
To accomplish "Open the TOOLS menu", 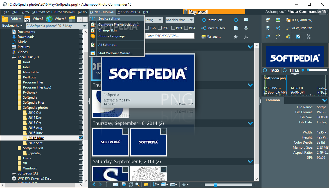I will click(x=82, y=12).
